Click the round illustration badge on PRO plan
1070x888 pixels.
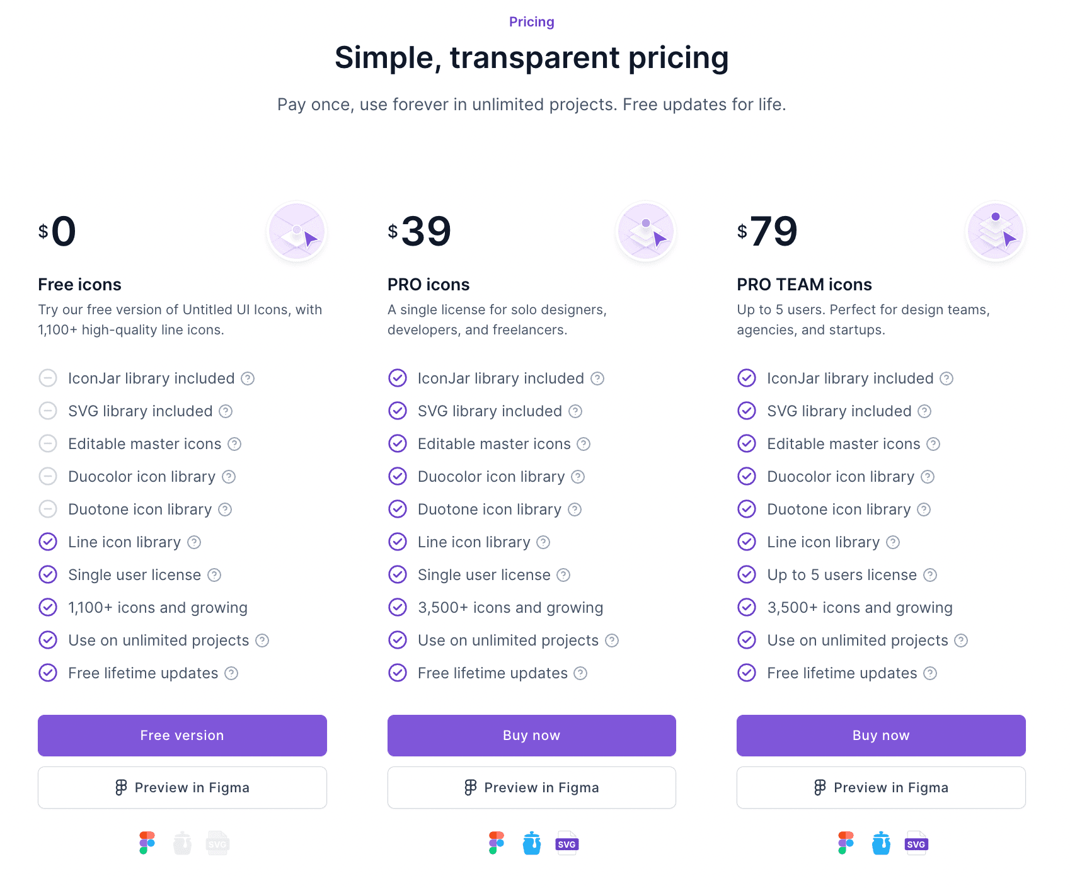646,232
